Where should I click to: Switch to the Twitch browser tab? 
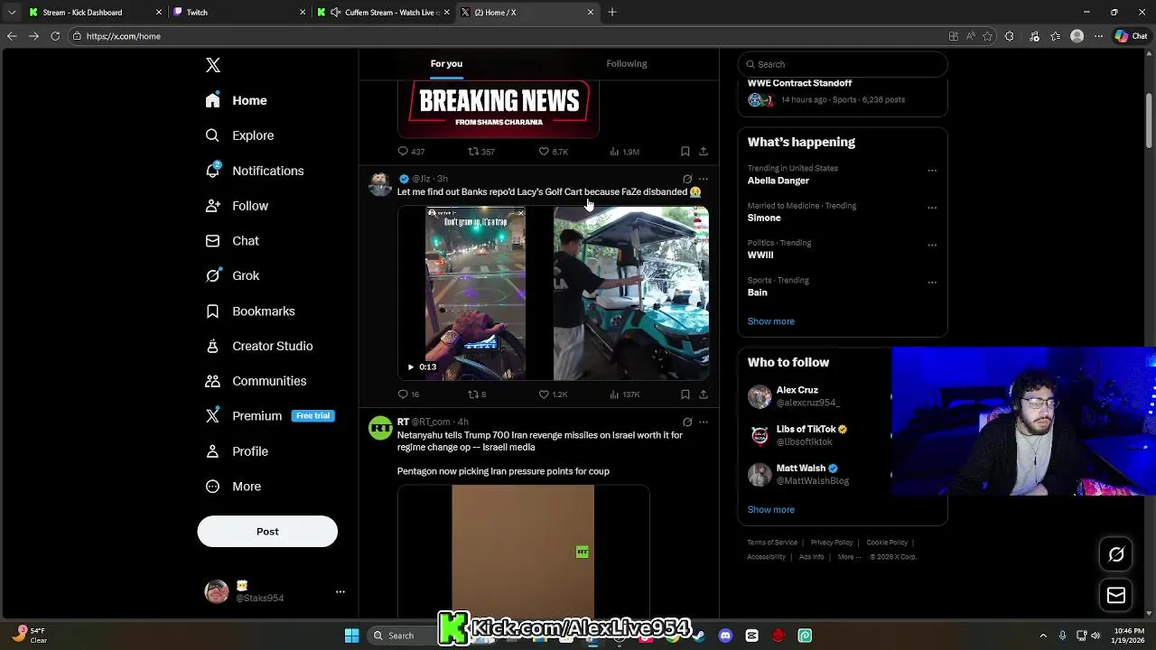click(239, 13)
